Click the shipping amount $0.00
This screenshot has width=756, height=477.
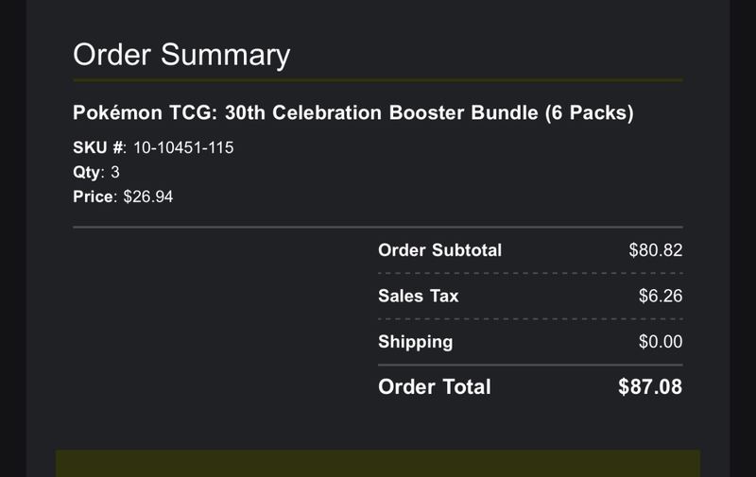click(661, 342)
